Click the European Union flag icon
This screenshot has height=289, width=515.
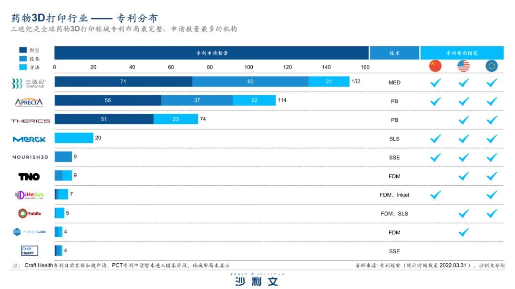pos(492,66)
